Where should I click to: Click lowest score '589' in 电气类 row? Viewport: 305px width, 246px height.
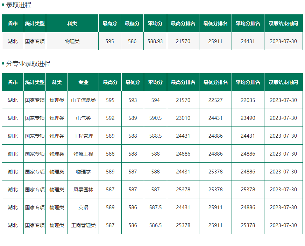pyautogui.click(x=133, y=118)
